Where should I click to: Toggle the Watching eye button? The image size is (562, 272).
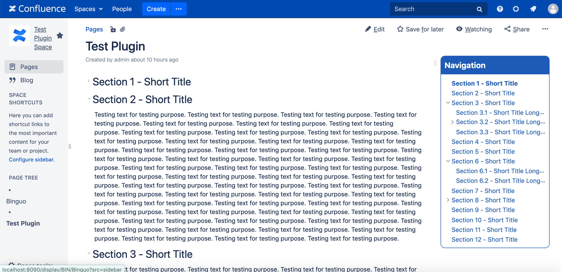474,29
